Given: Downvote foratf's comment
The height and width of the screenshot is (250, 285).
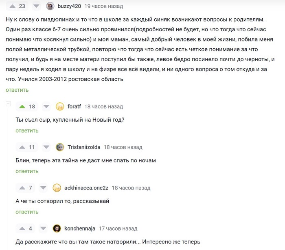Looking at the screenshot, I should pyautogui.click(x=46, y=106).
